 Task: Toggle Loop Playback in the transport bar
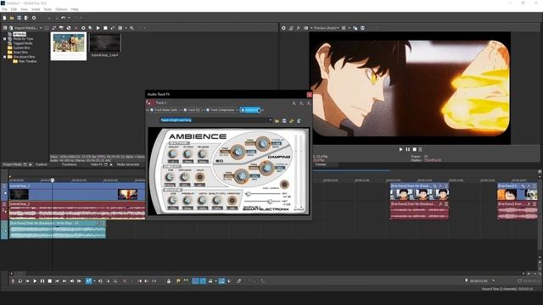coord(20,281)
